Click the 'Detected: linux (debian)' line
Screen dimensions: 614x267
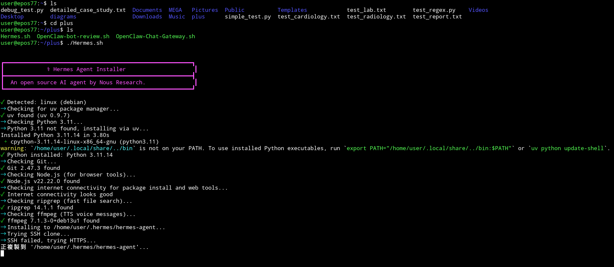pos(44,102)
